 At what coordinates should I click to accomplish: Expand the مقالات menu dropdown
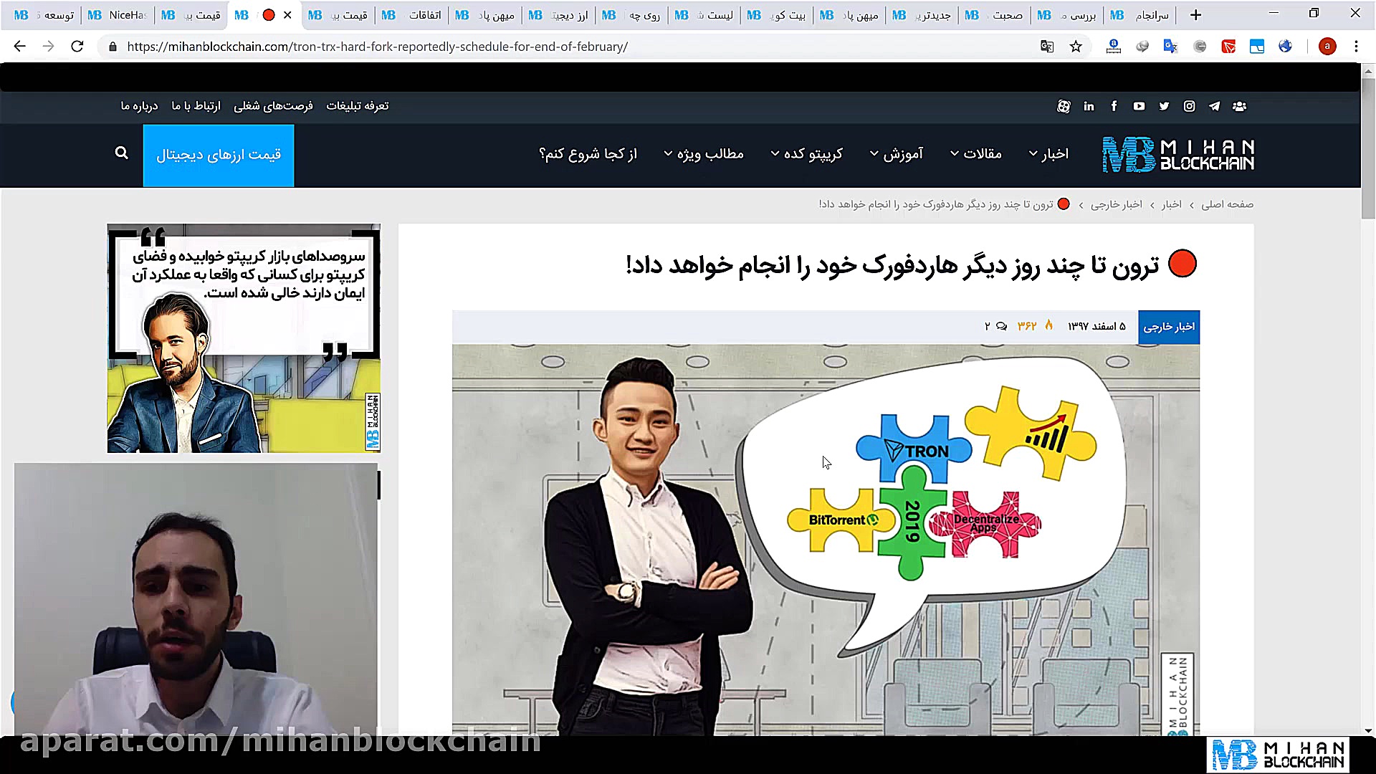click(975, 154)
